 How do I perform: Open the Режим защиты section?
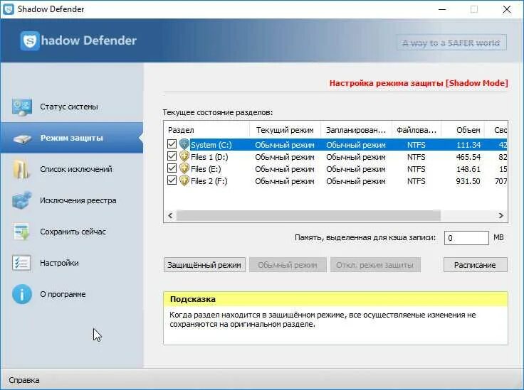(x=72, y=138)
